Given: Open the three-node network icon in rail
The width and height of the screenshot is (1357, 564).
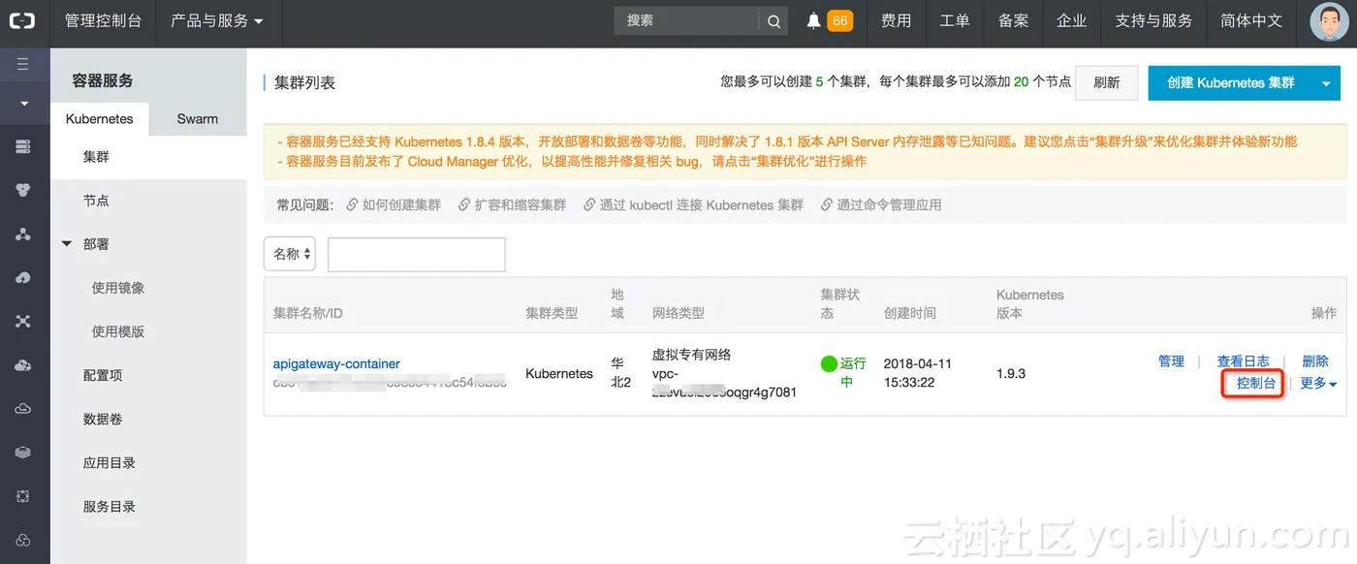Looking at the screenshot, I should 23,234.
